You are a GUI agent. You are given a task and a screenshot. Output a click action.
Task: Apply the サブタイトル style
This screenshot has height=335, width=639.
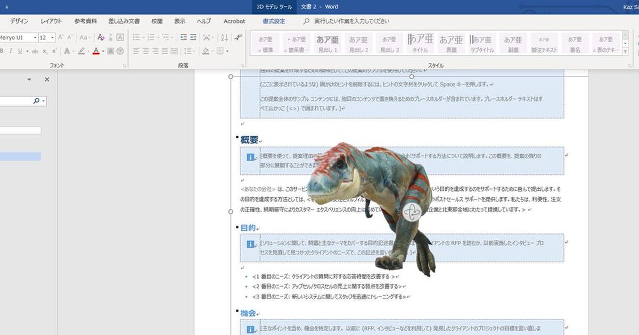tap(482, 44)
